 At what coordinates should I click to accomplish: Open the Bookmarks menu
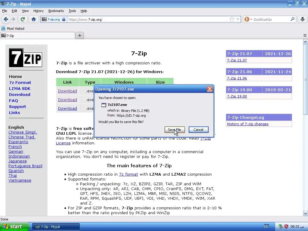point(56,11)
